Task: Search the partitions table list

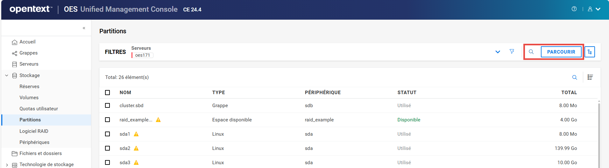Action: click(574, 77)
